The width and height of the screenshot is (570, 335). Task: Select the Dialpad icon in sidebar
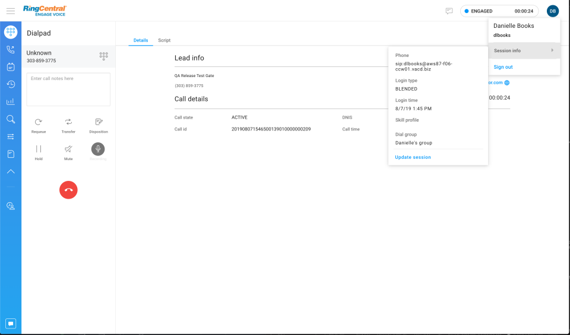tap(11, 32)
